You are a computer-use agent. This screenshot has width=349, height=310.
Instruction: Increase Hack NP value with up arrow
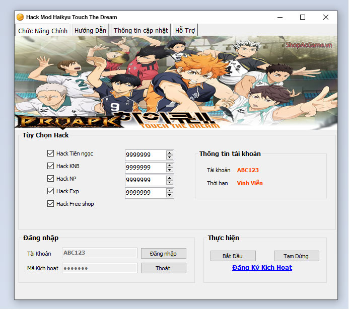170,178
